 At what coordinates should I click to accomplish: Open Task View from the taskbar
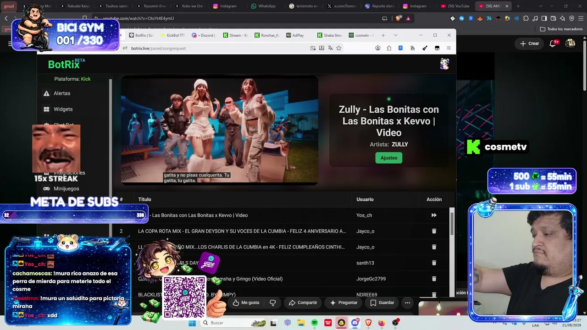tap(274, 323)
